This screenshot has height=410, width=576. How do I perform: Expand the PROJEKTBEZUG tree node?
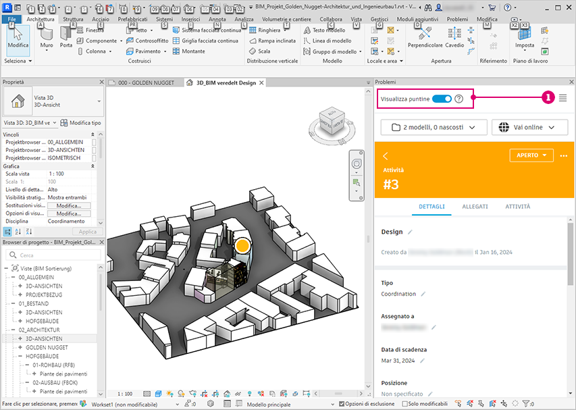coord(20,294)
